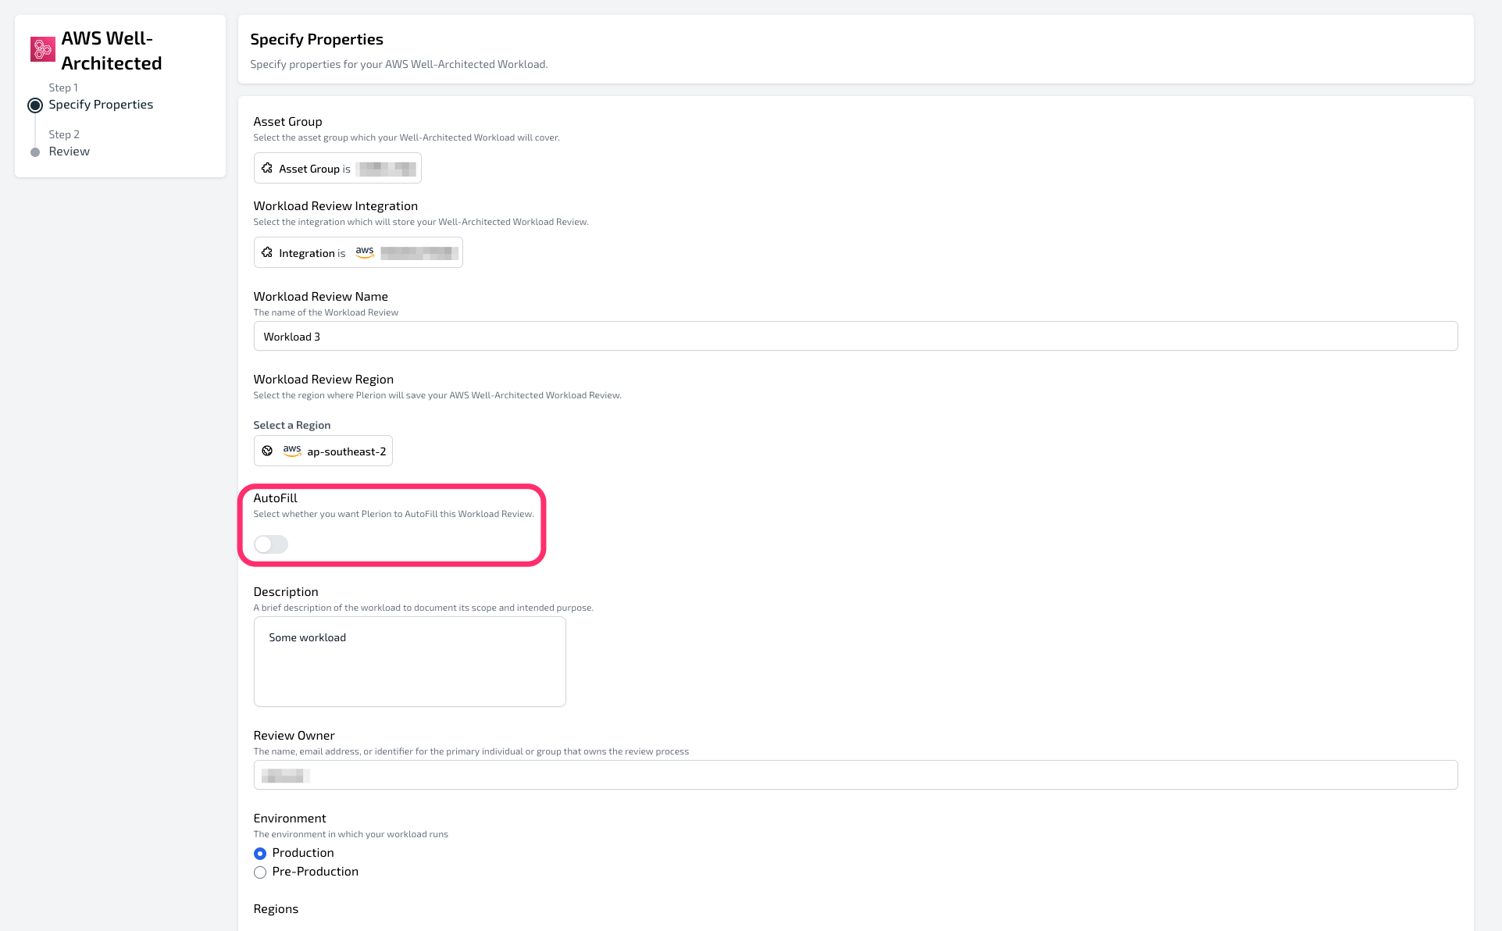Click the filter icon on the Integration chip
Image resolution: width=1502 pixels, height=931 pixels.
coord(268,252)
